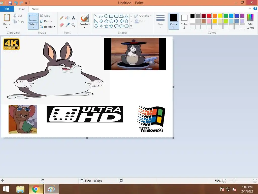The height and width of the screenshot is (194, 258).
Task: Click the Undo arrow in title bar
Action: (16, 3)
